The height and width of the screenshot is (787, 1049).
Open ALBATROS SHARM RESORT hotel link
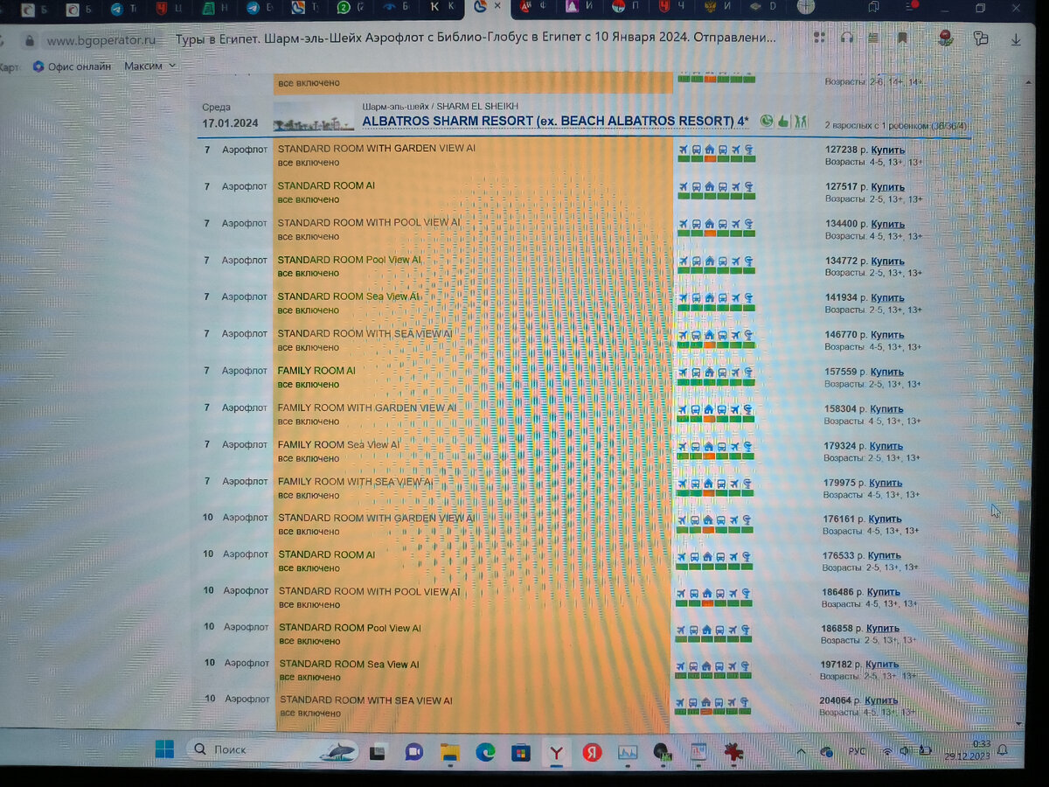[x=555, y=121]
